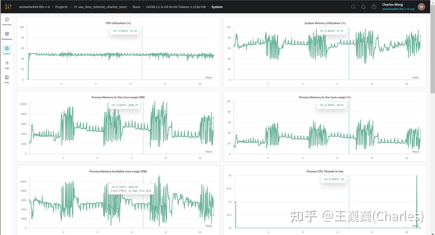Click the weiweiw404-llm-r-d-org team link
This screenshot has width=435, height=235.
398,9
